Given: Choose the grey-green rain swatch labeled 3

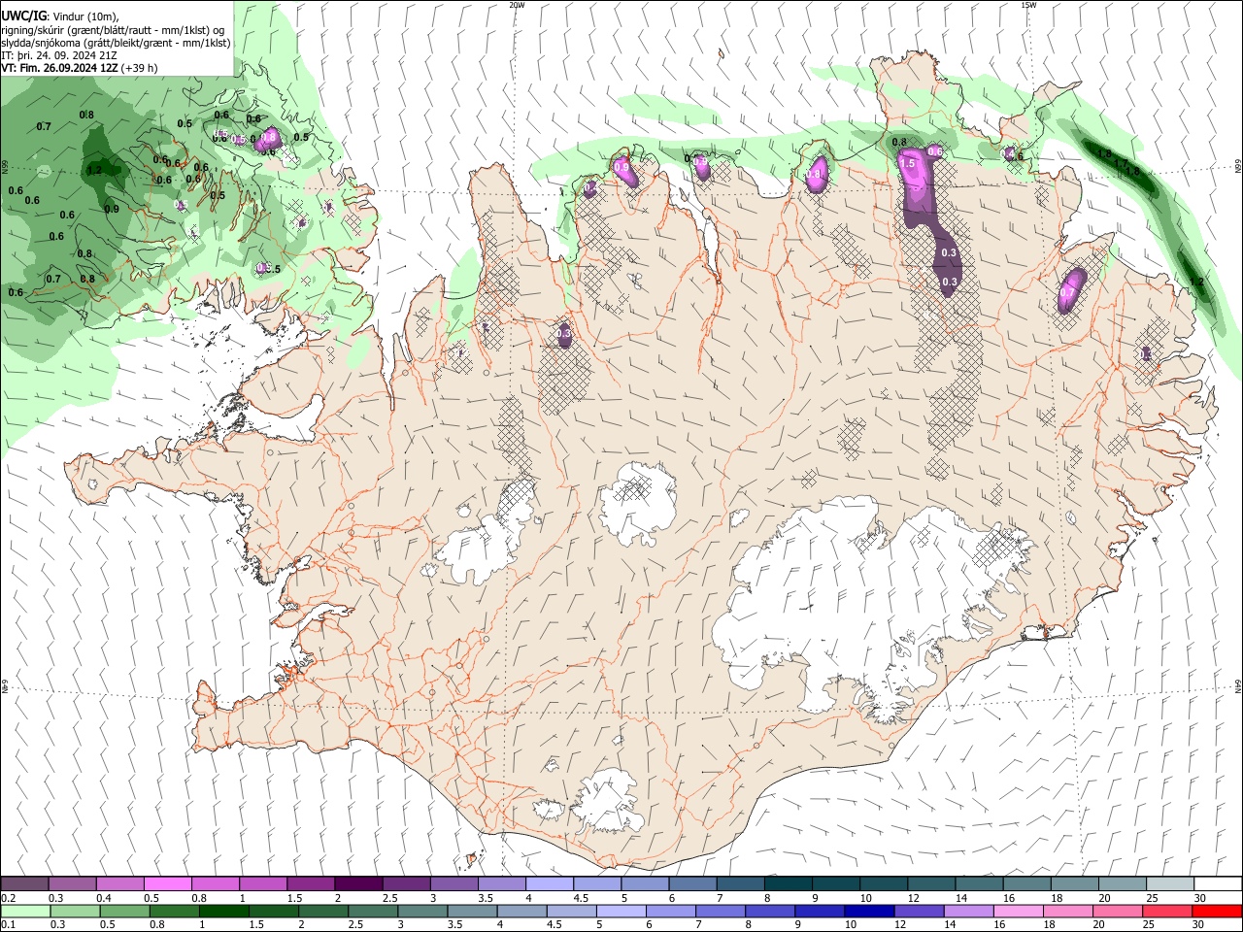Looking at the screenshot, I should pyautogui.click(x=422, y=911).
